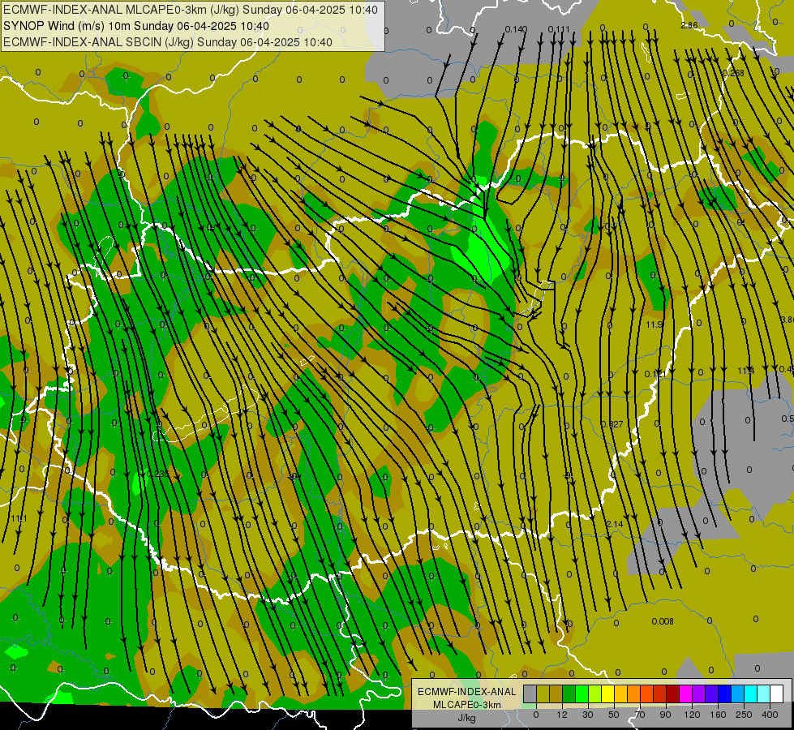Click the pale cyan swatch left of 400
This screenshot has height=730, width=794.
764,693
